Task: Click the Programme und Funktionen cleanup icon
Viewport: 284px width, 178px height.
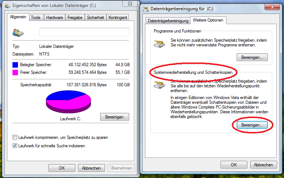Action: [159, 43]
